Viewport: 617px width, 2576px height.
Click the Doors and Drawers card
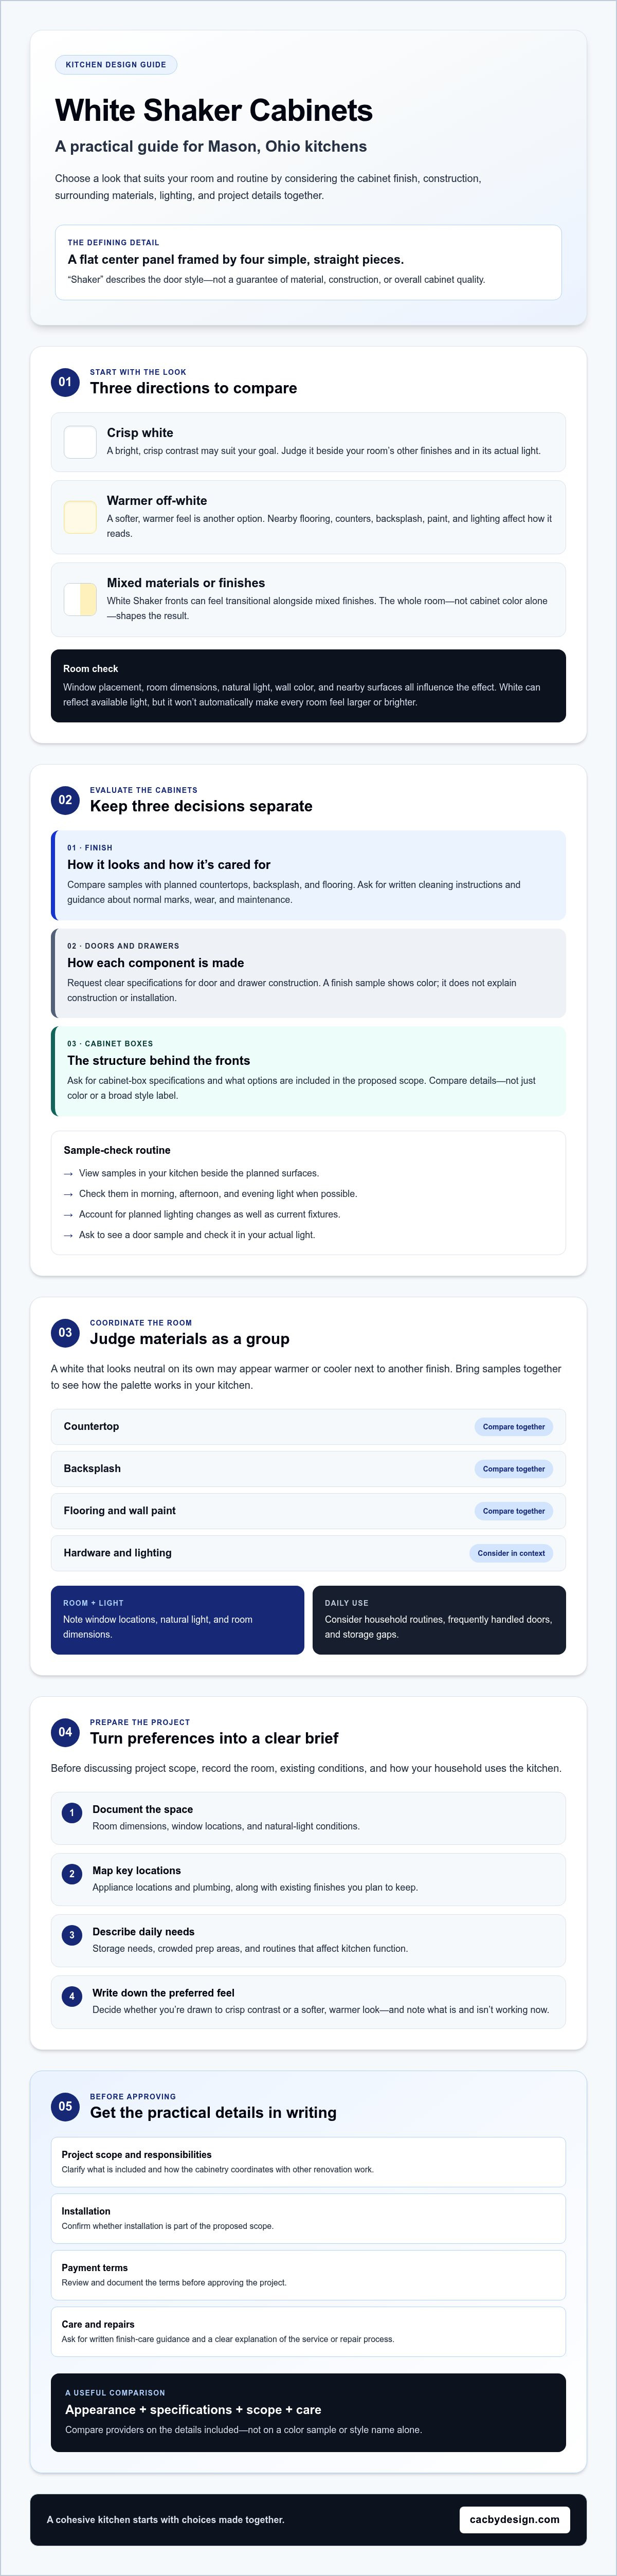(x=308, y=972)
